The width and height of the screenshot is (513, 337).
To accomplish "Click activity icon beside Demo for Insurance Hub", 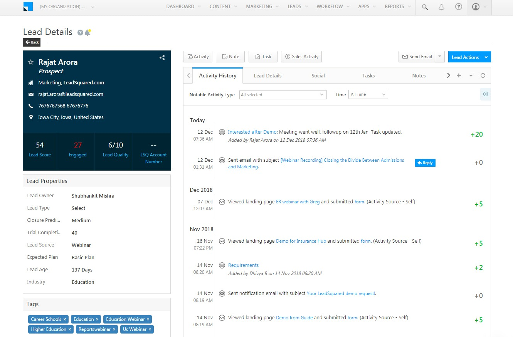I will [x=222, y=241].
